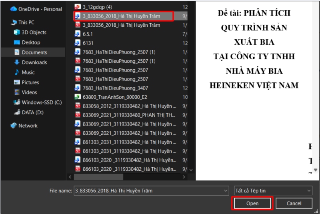
Task: Click PDF icon of 833069_2021_3119330480_PHAN THỊ TH
Action: point(78,115)
